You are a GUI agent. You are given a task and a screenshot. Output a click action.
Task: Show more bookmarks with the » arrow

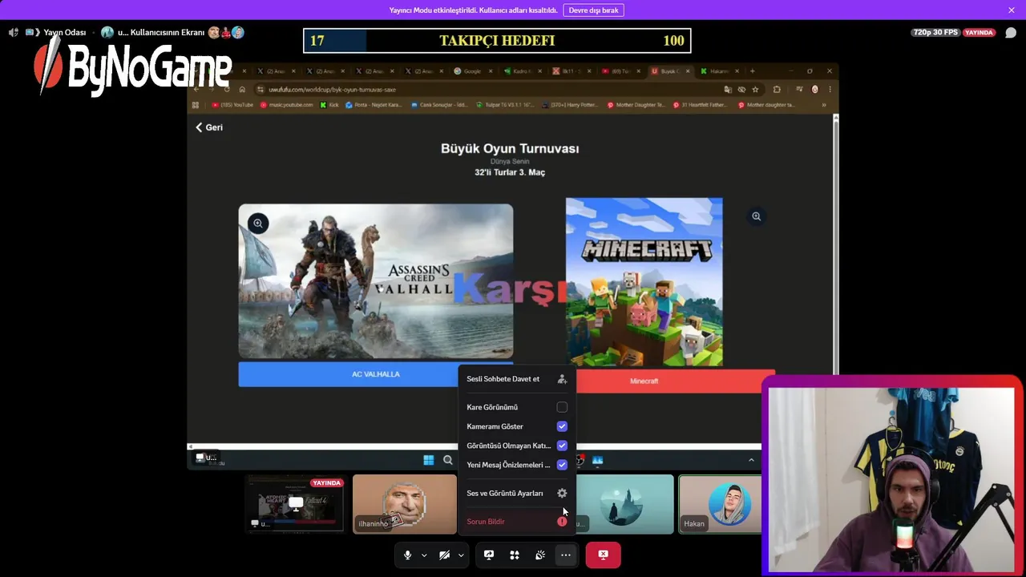pyautogui.click(x=824, y=105)
